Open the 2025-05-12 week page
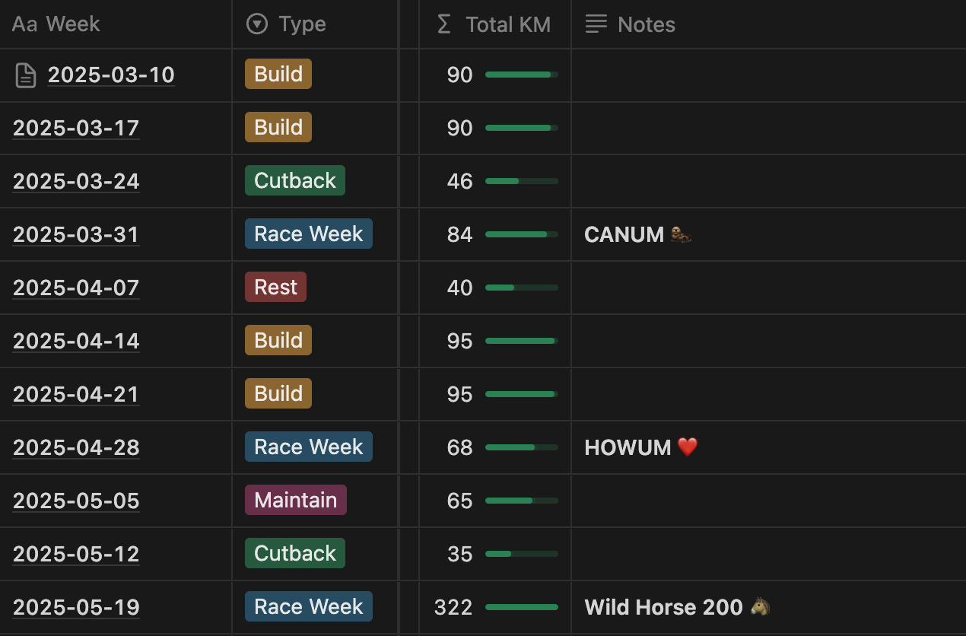966x636 pixels. (76, 554)
